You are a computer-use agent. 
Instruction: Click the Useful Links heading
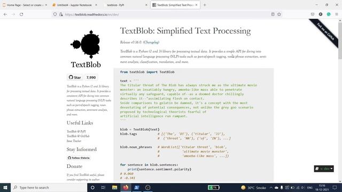click(x=80, y=123)
